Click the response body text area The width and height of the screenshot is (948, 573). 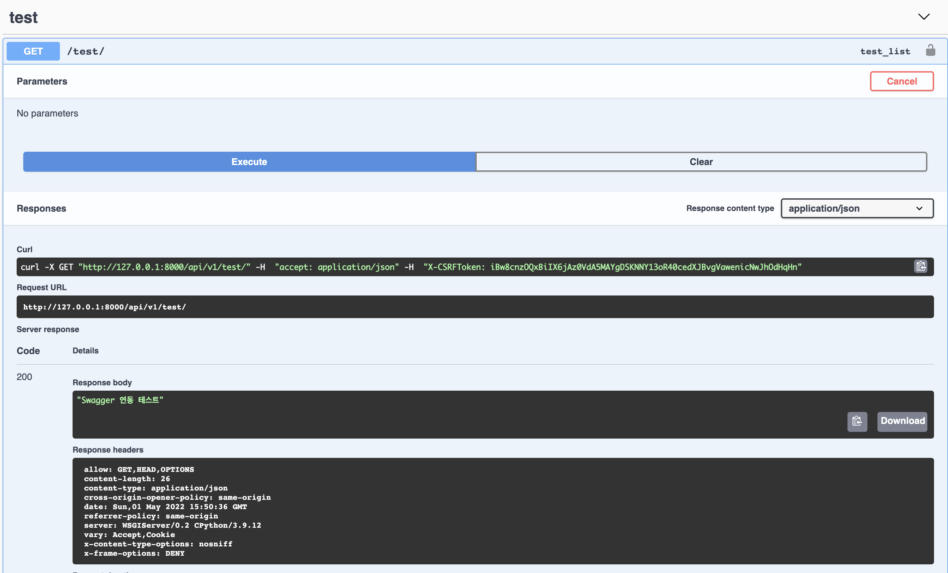click(385, 414)
